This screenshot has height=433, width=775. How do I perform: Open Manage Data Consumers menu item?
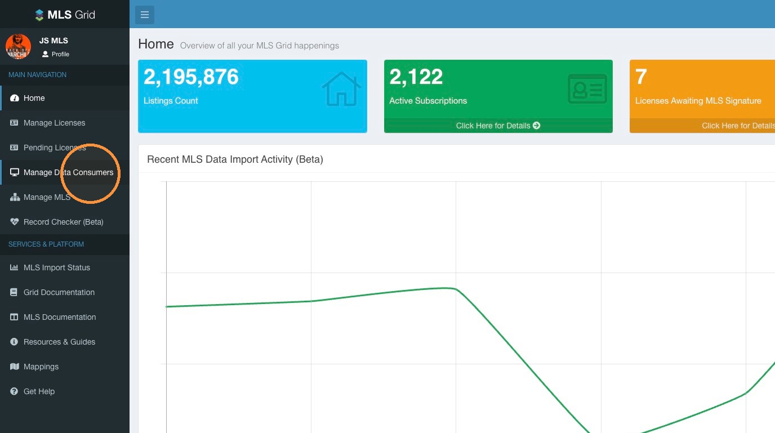[65, 172]
